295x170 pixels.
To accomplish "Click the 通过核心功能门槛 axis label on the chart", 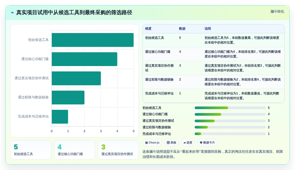I will click(x=35, y=59).
